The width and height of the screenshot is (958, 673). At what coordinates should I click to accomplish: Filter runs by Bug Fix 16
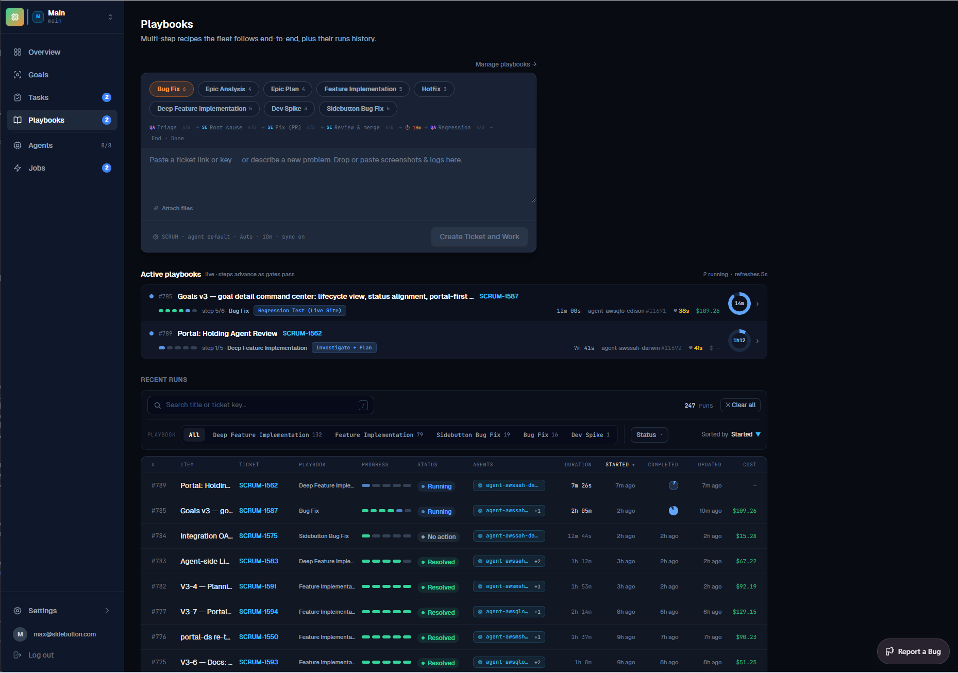[x=541, y=435]
